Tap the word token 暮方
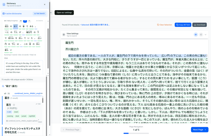Viewport: 211px width, 136px height. point(16,26)
